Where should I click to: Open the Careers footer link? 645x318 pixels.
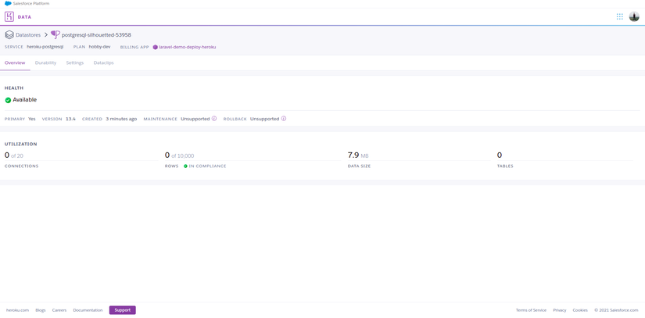tap(59, 310)
